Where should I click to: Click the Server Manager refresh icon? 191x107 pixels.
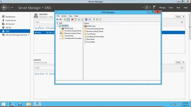click(147, 7)
